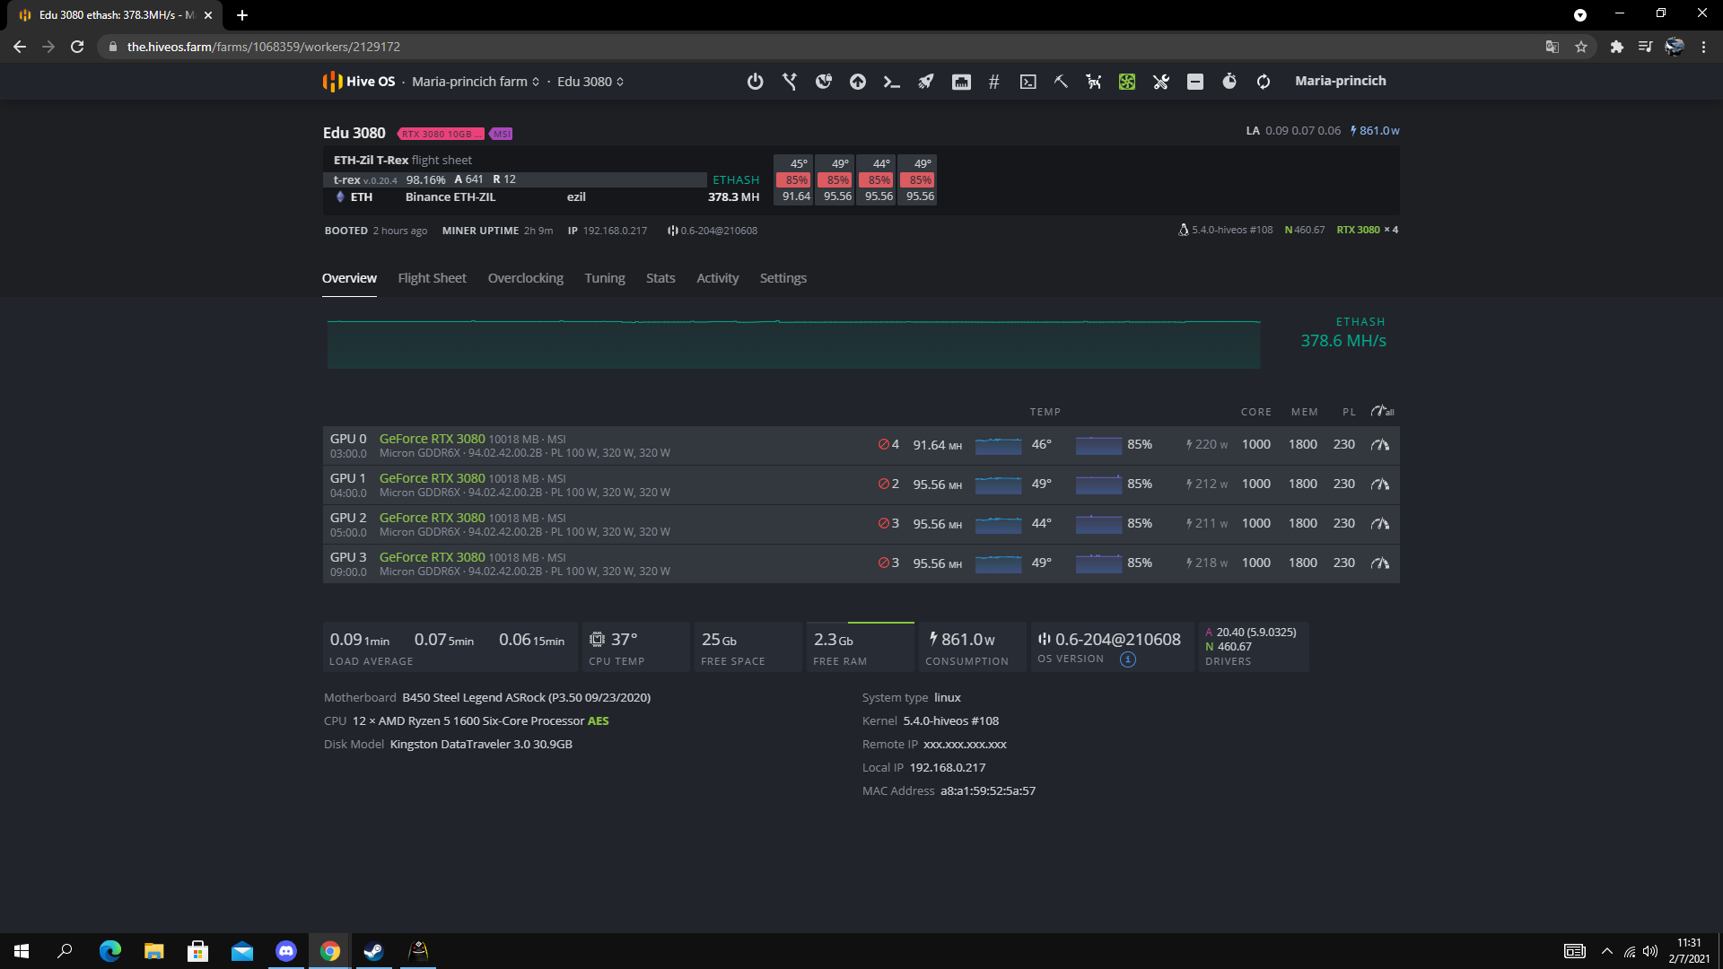Image resolution: width=1723 pixels, height=969 pixels.
Task: Open the pickaxe miner actions icon
Action: click(x=1061, y=82)
